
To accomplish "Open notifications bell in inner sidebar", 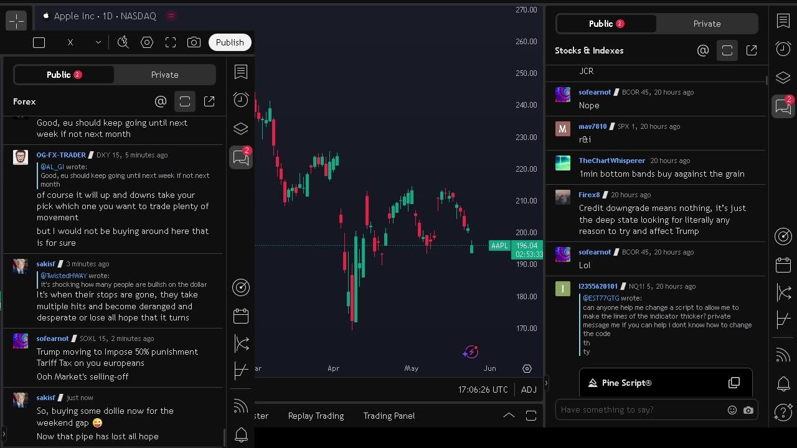I will click(241, 435).
